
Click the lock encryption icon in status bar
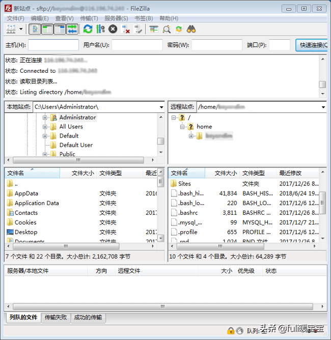pyautogui.click(x=230, y=331)
